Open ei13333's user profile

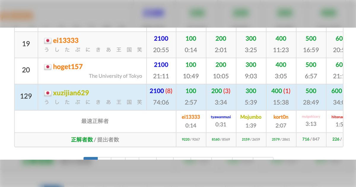66,41
